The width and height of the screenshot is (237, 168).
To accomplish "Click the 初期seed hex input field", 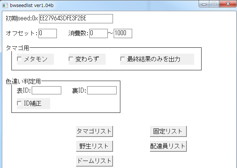I will (76, 19).
